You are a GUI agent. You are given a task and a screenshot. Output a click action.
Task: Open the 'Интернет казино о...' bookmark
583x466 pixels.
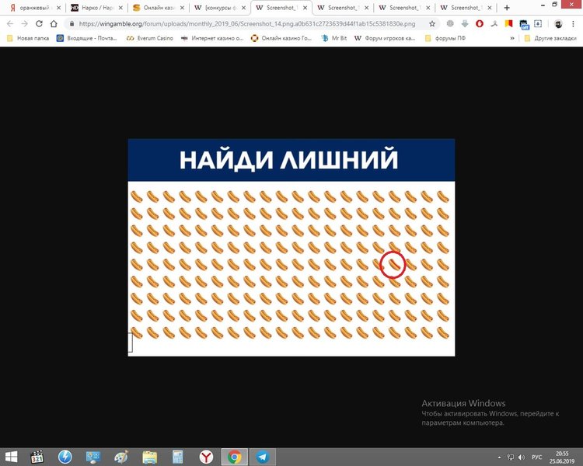click(x=212, y=38)
